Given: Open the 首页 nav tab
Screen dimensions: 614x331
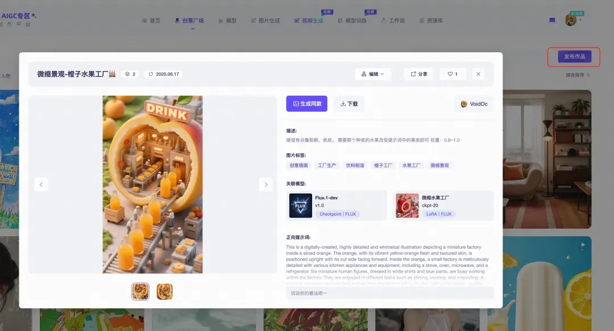Looking at the screenshot, I should [x=151, y=20].
